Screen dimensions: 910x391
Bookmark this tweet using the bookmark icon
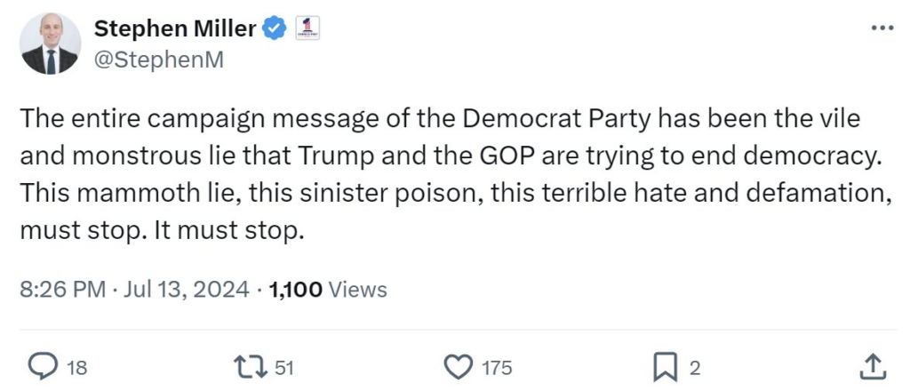(x=665, y=365)
